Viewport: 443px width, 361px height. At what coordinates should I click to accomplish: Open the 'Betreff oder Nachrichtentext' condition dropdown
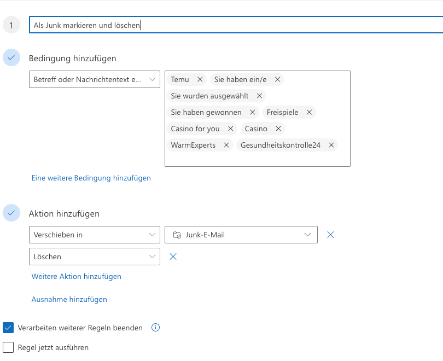[95, 79]
